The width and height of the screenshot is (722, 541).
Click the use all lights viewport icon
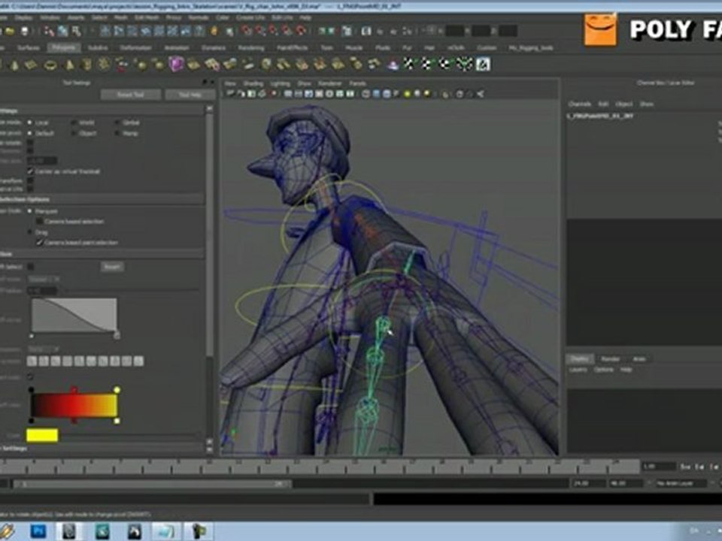407,94
